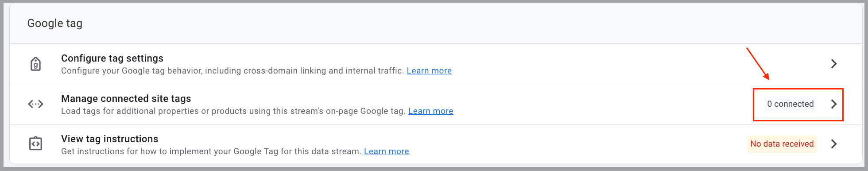Viewport: 868px width, 171px height.
Task: Select the View tag instructions title
Action: click(x=110, y=139)
